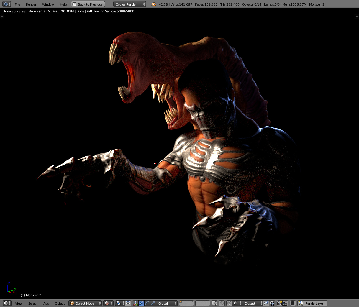Click the '(1) Monster_2' object label
The width and height of the screenshot is (359, 307).
(31, 295)
